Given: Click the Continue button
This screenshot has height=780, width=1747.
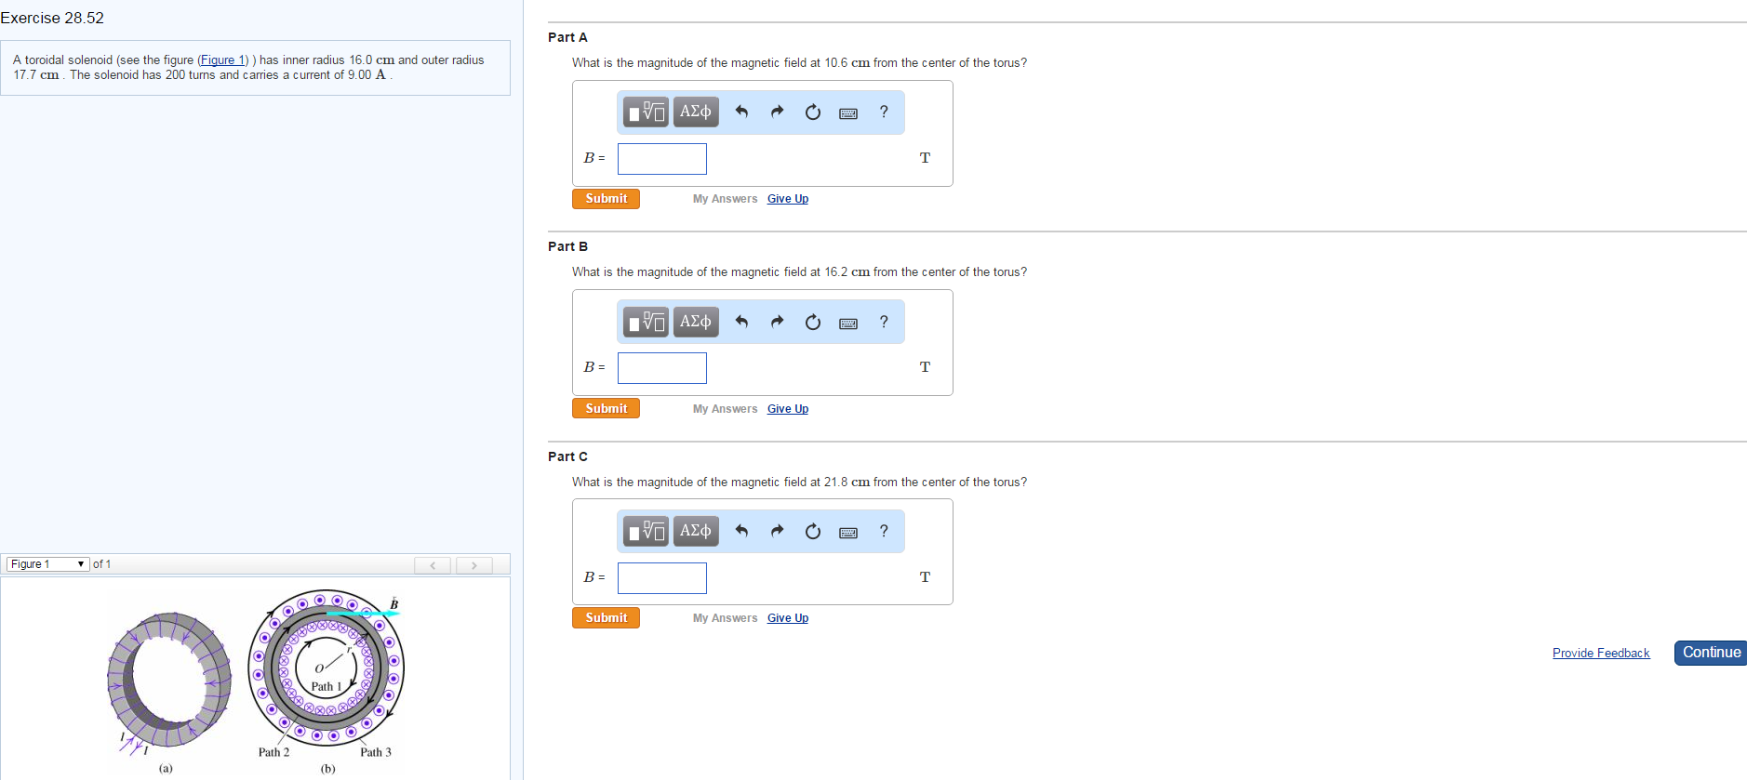Looking at the screenshot, I should click(1710, 653).
